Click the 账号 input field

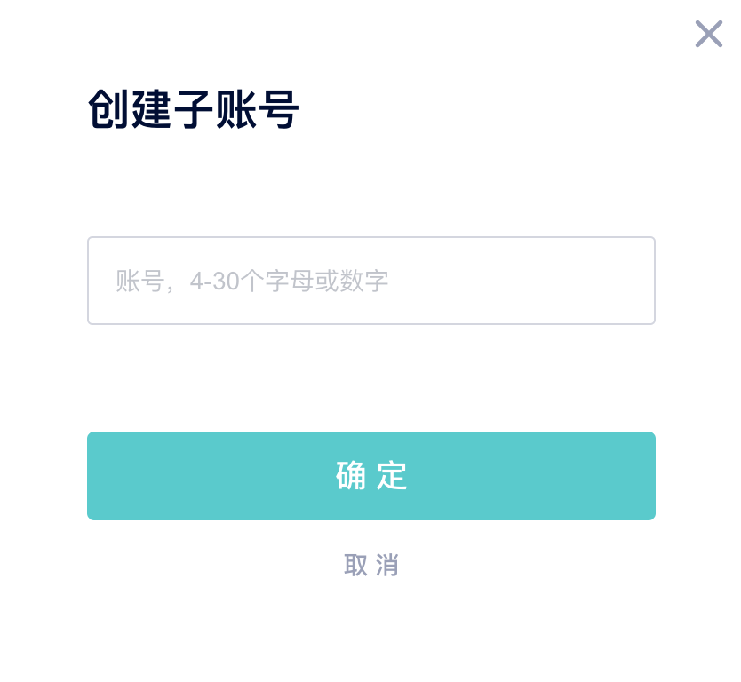point(371,281)
